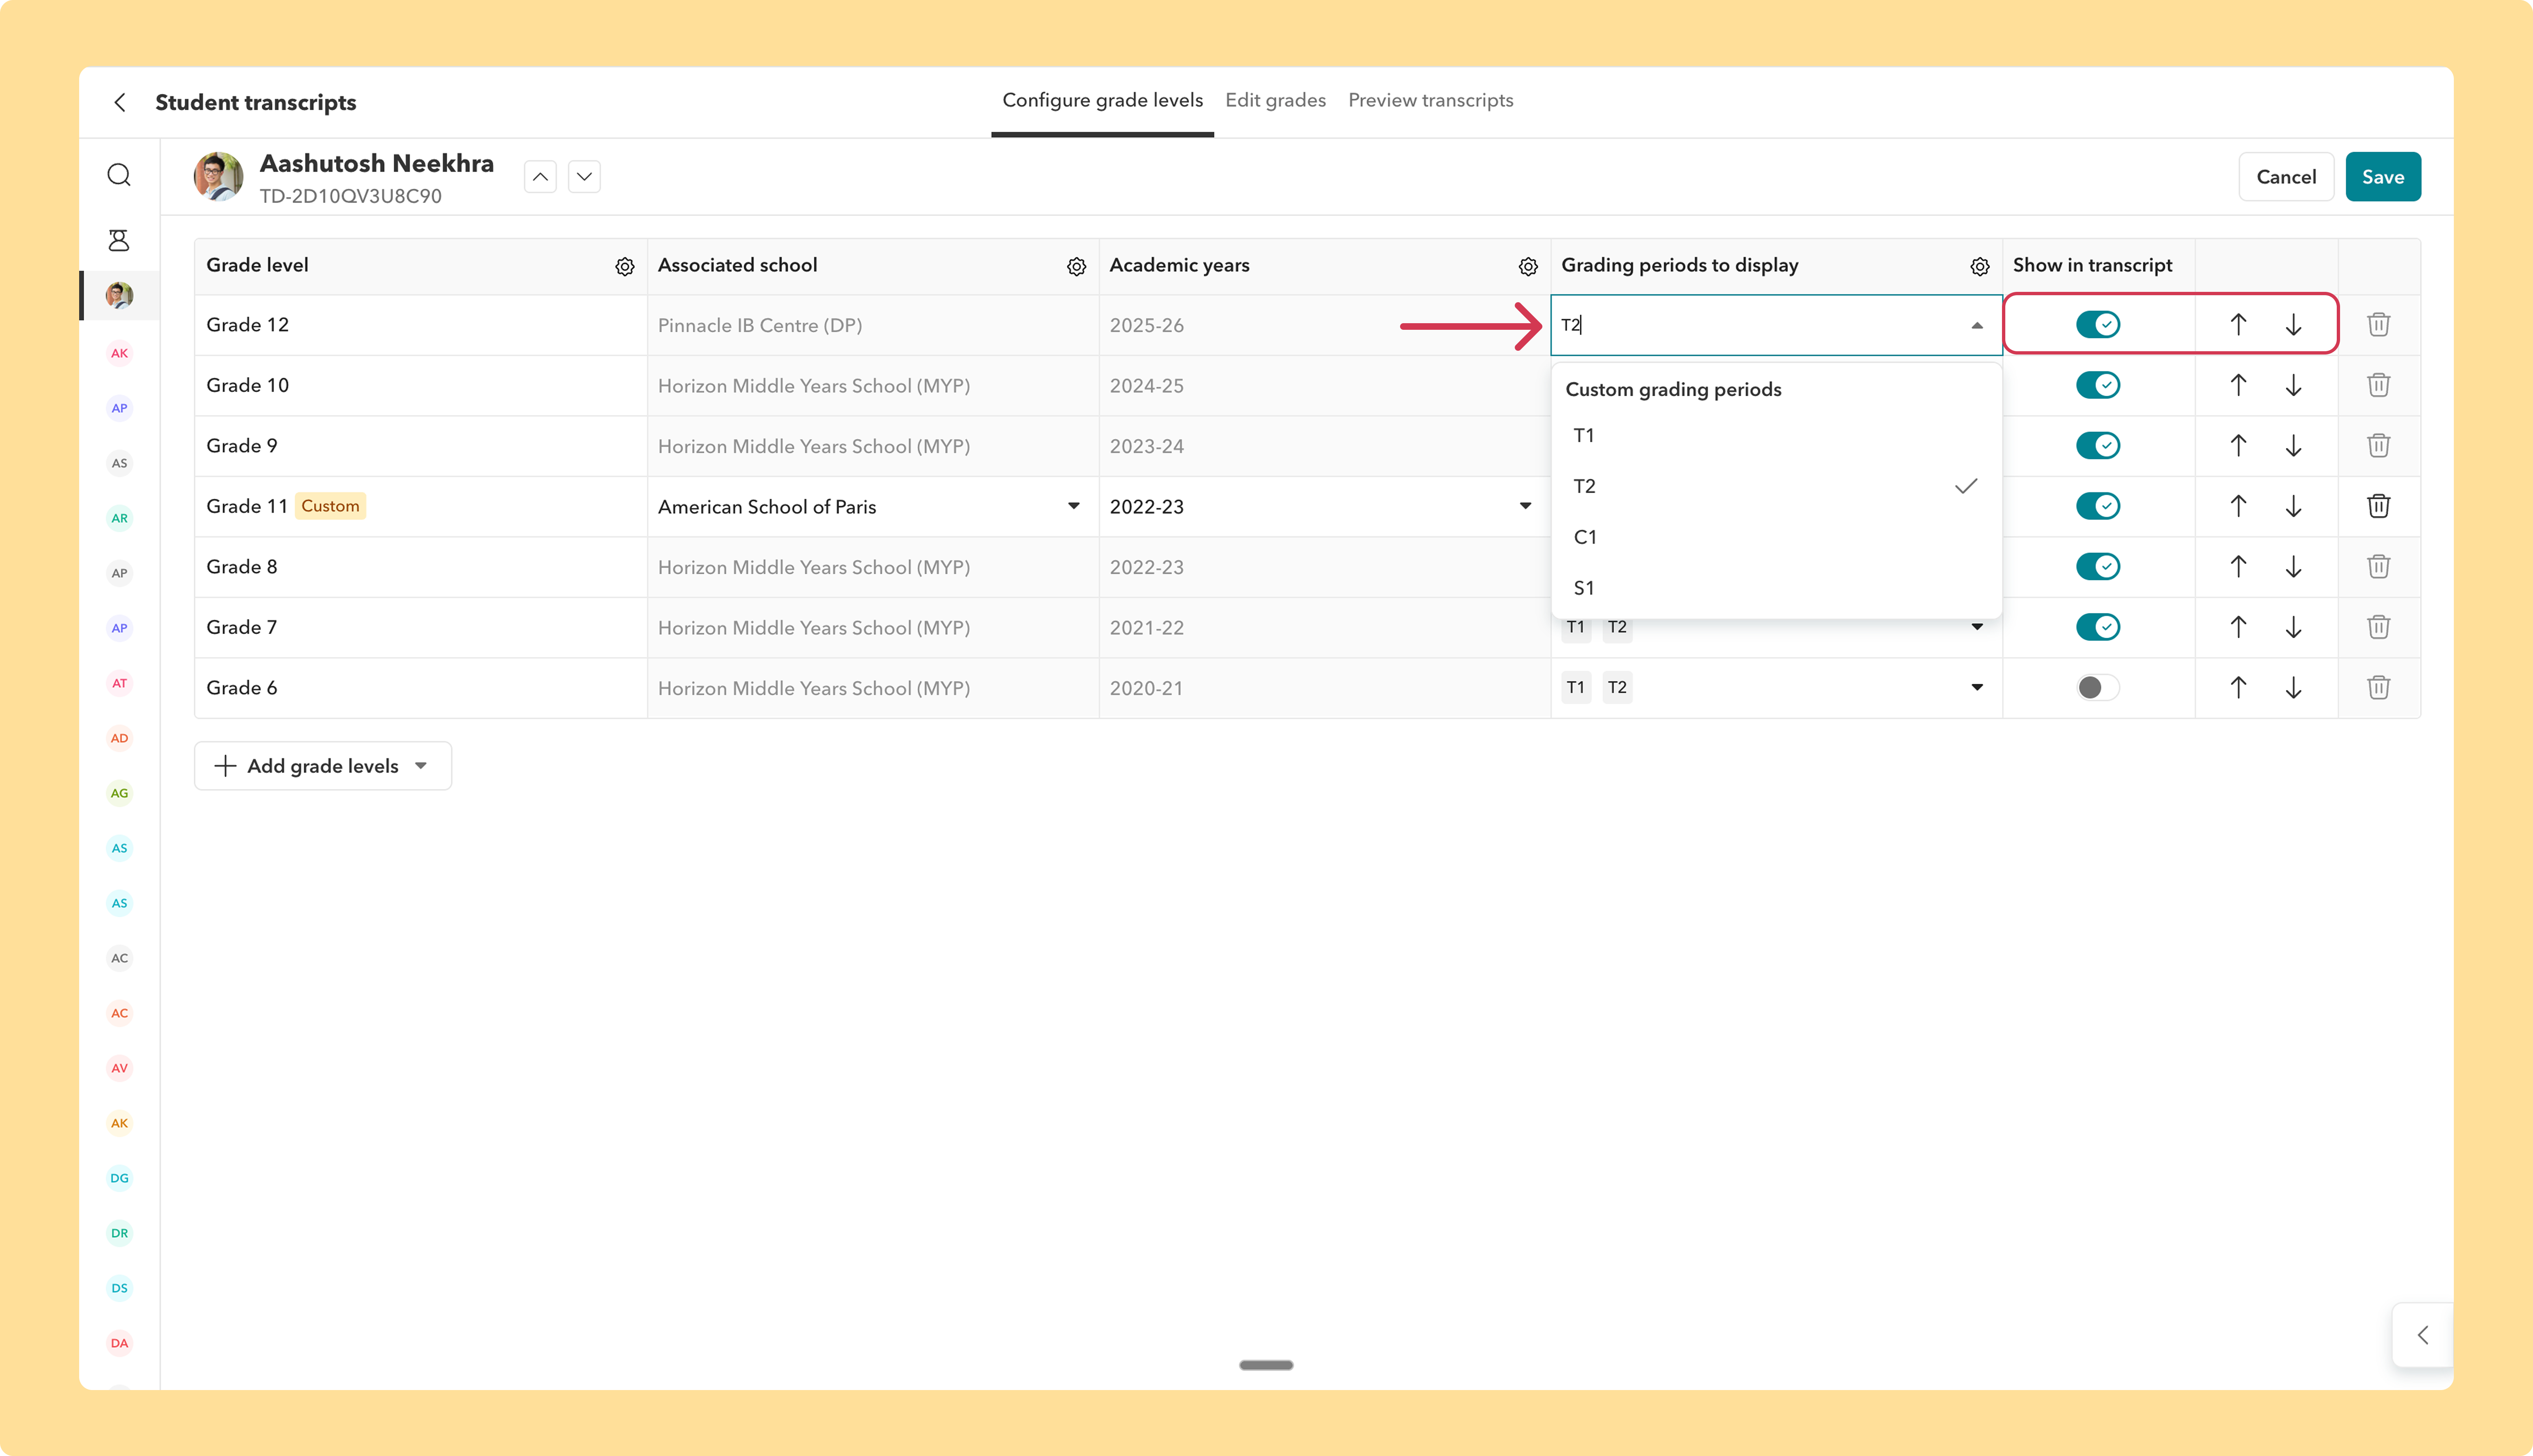Screen dimensions: 2533x1456
Task: Toggle Show in transcript for Grade 7
Action: point(2098,627)
